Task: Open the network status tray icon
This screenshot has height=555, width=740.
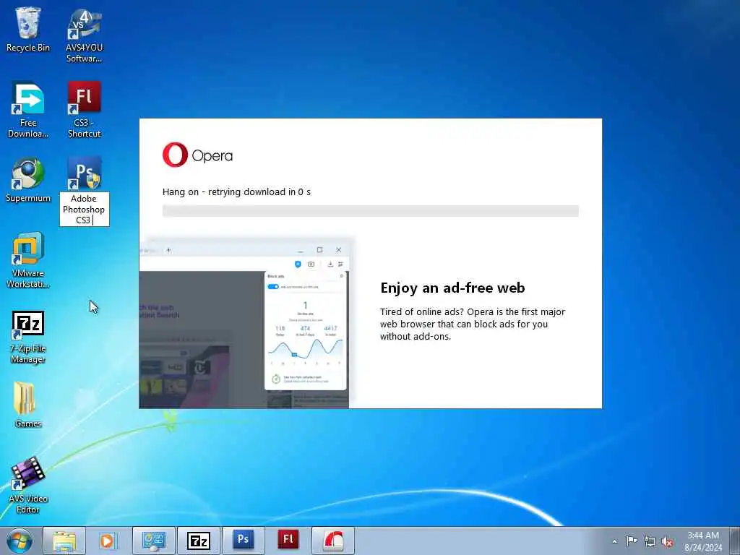Action: [x=650, y=541]
